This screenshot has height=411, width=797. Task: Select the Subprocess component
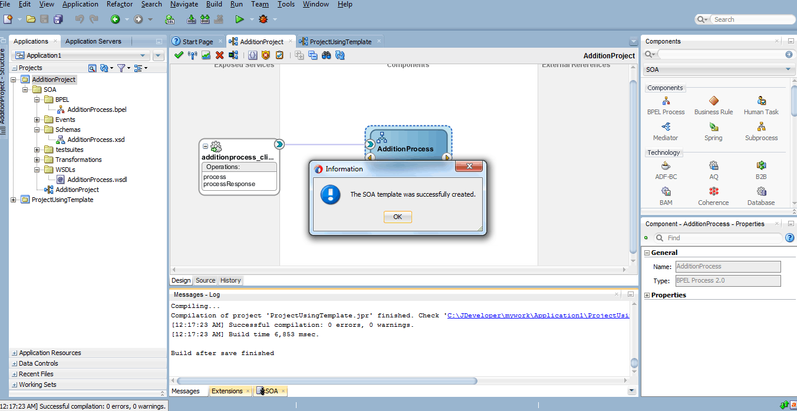click(761, 132)
